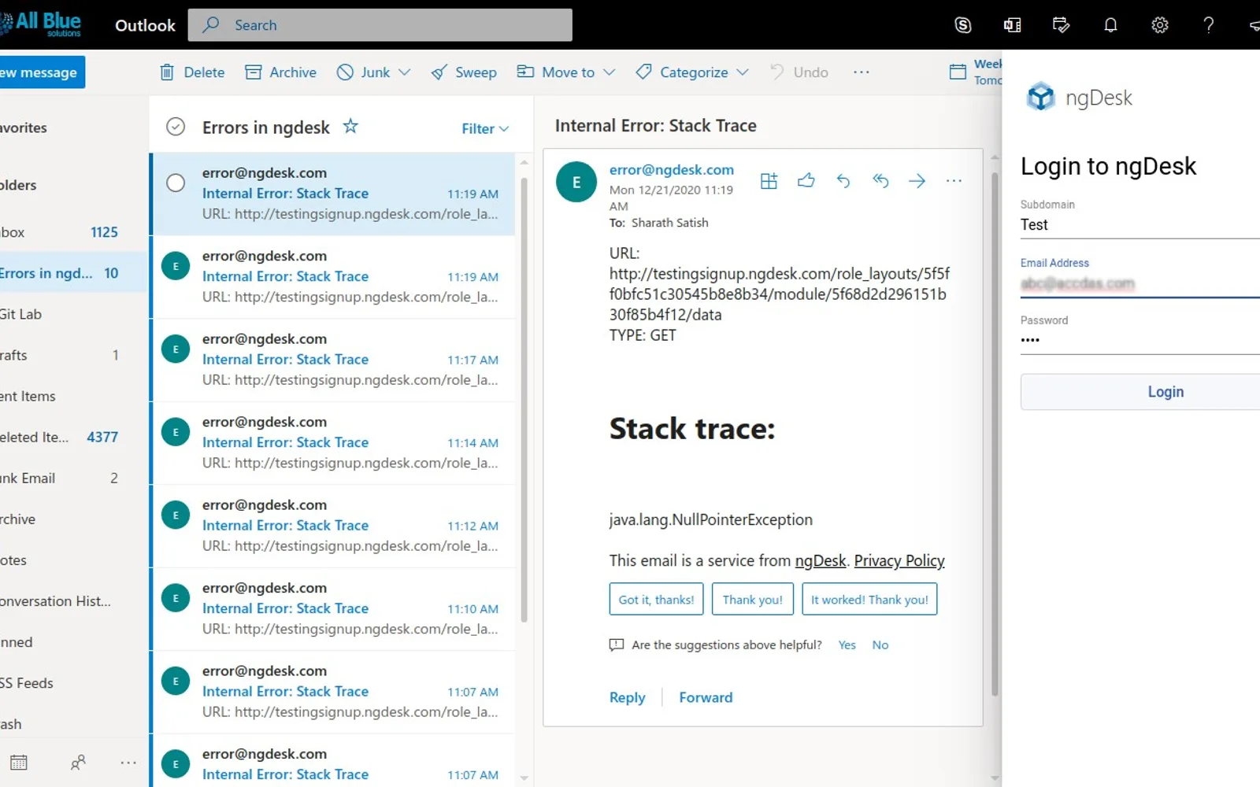This screenshot has height=787, width=1260.
Task: Click the Like thumbs-up icon on the email
Action: [806, 181]
